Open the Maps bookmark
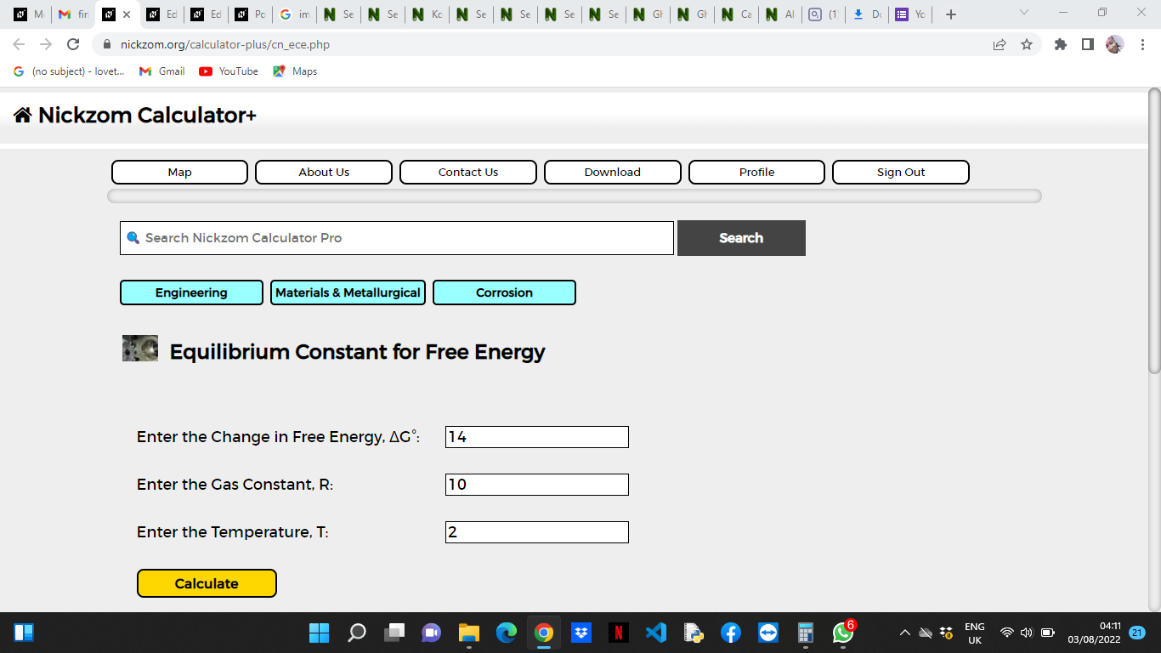This screenshot has height=653, width=1161. 295,71
